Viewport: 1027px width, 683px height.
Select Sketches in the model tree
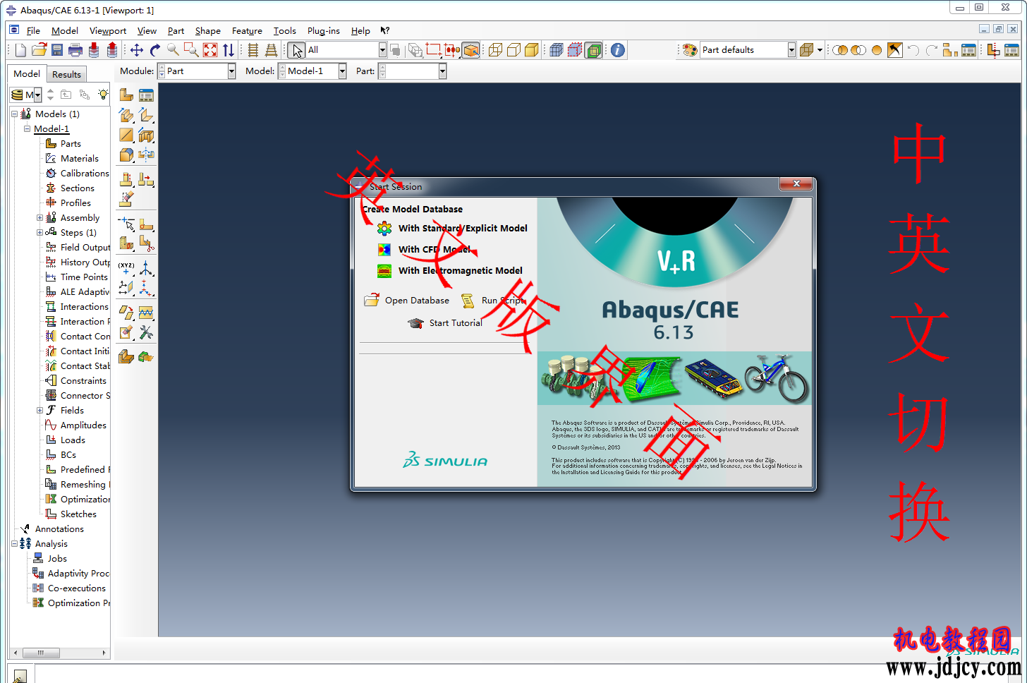tap(78, 514)
